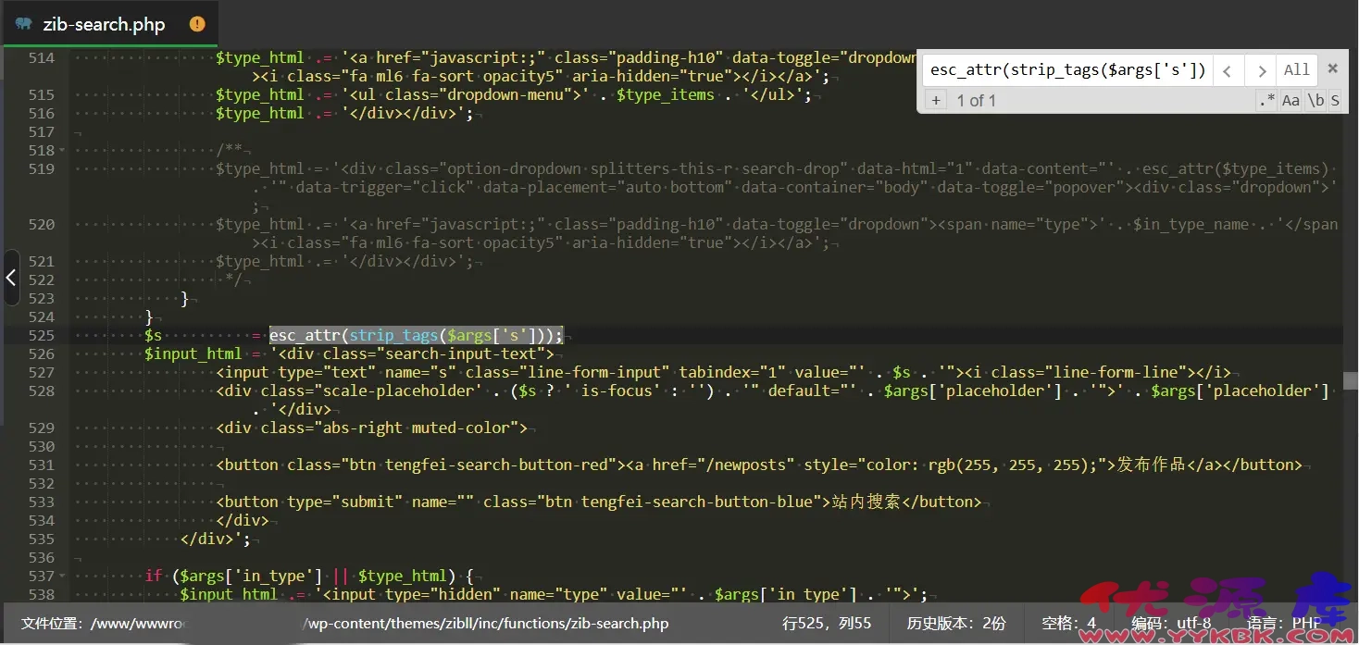Switch to the zib-search.php tab

point(104,25)
